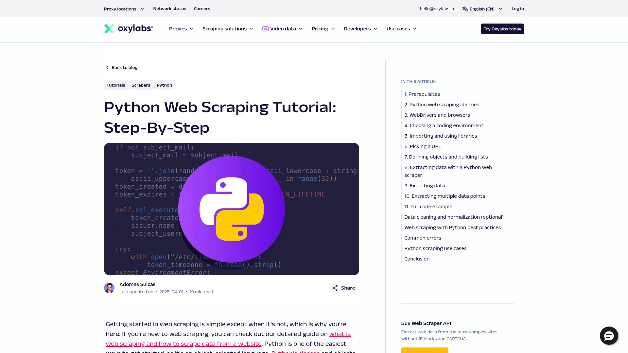Image resolution: width=628 pixels, height=353 pixels.
Task: Open the Careers page link
Action: pyautogui.click(x=202, y=9)
